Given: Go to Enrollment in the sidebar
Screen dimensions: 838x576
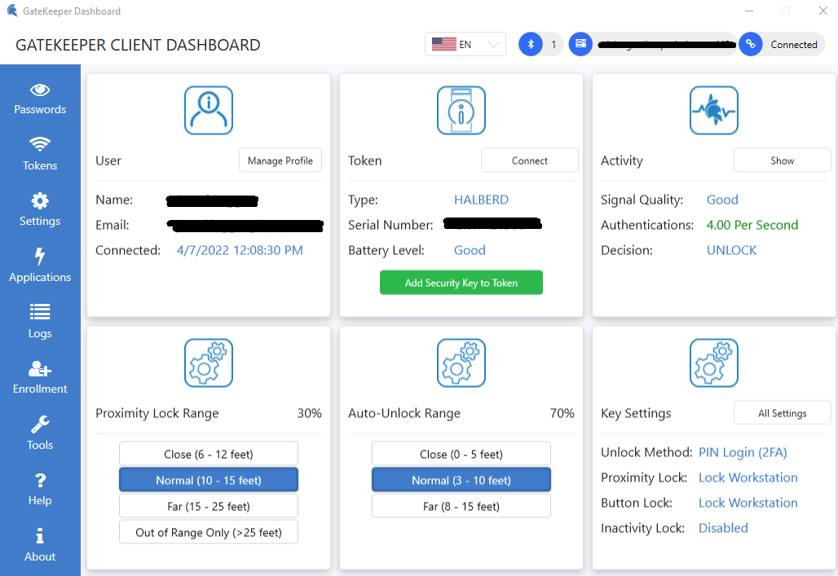Looking at the screenshot, I should [40, 378].
